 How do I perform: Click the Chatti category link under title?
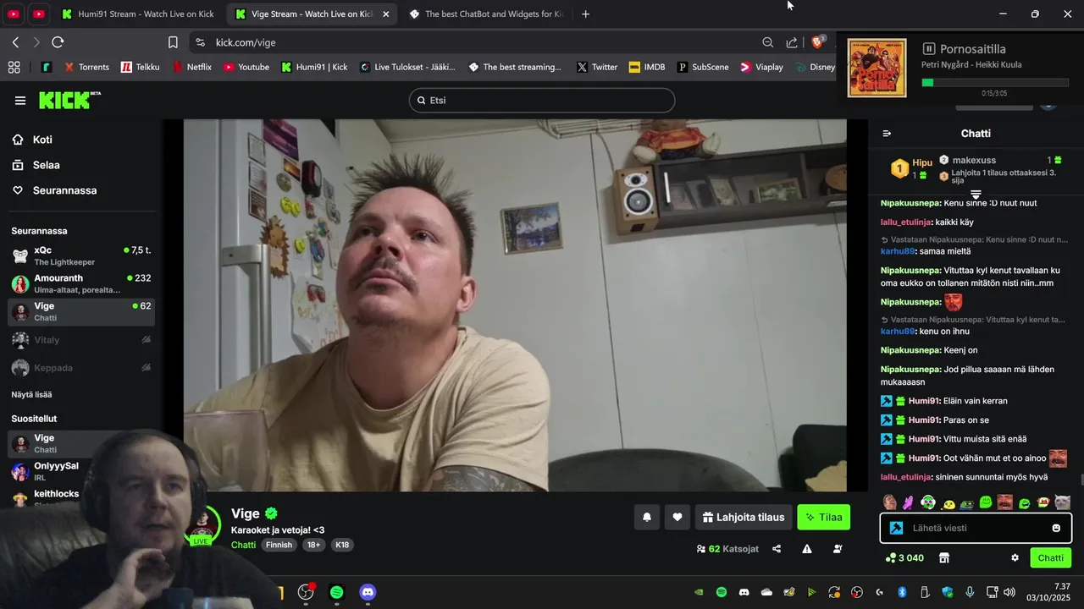pos(243,545)
